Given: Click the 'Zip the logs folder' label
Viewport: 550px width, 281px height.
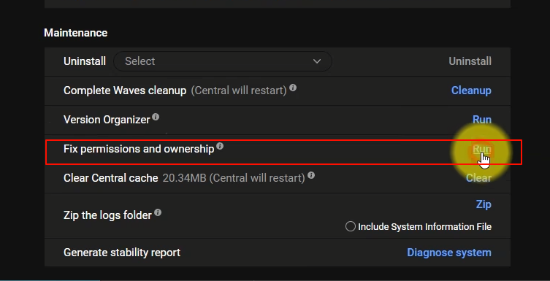Looking at the screenshot, I should click(x=107, y=215).
